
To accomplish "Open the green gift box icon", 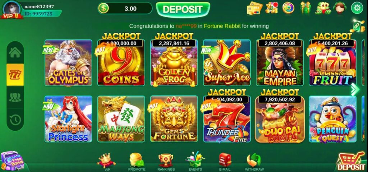I will coord(305,8).
